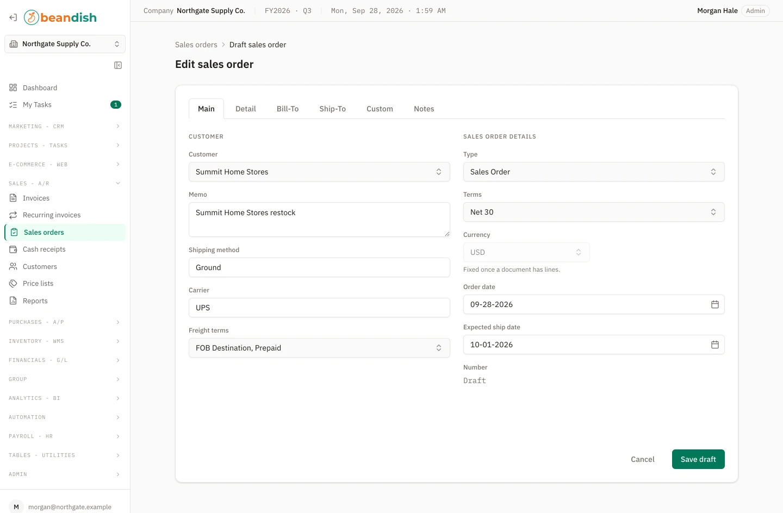Open Reports in Sales section
This screenshot has height=513, width=783.
tap(65, 301)
